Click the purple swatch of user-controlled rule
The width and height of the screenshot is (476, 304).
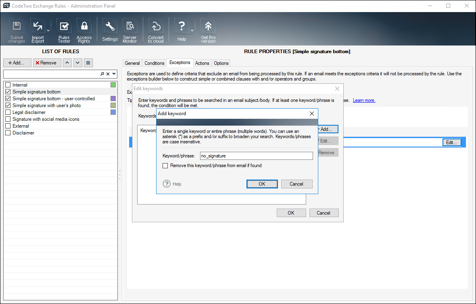pyautogui.click(x=113, y=99)
